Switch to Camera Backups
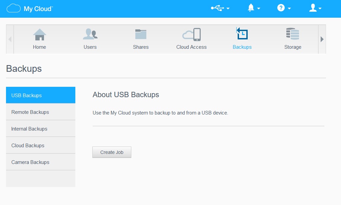The height and width of the screenshot is (205, 341). (41, 162)
